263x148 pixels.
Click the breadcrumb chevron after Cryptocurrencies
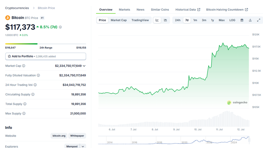[34, 8]
